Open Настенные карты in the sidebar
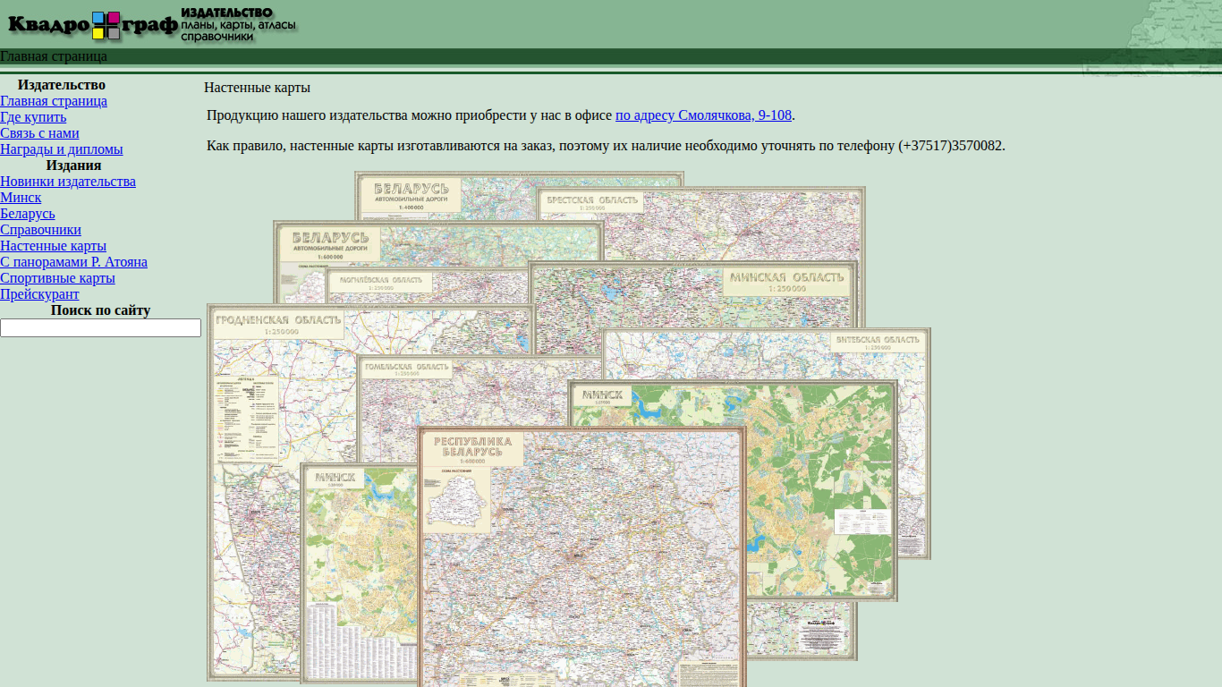This screenshot has height=687, width=1222. (x=53, y=246)
